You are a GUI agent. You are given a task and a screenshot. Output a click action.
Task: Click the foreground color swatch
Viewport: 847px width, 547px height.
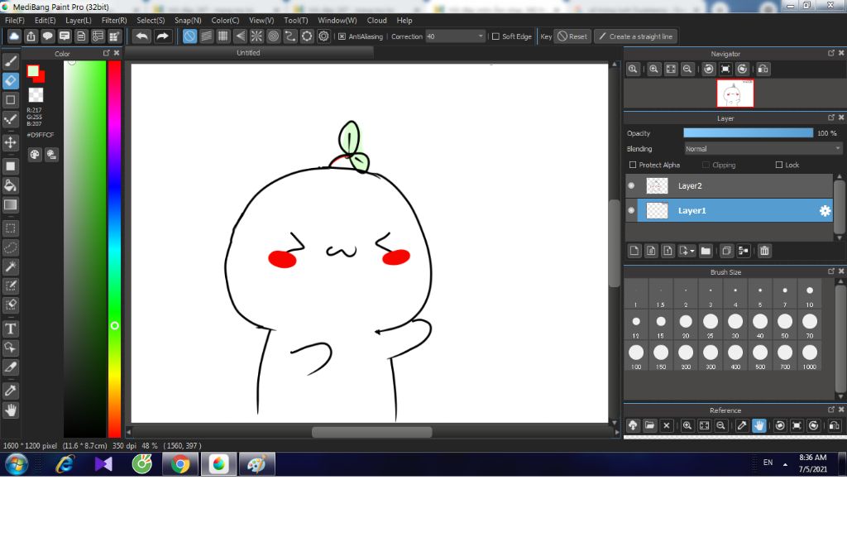[33, 71]
